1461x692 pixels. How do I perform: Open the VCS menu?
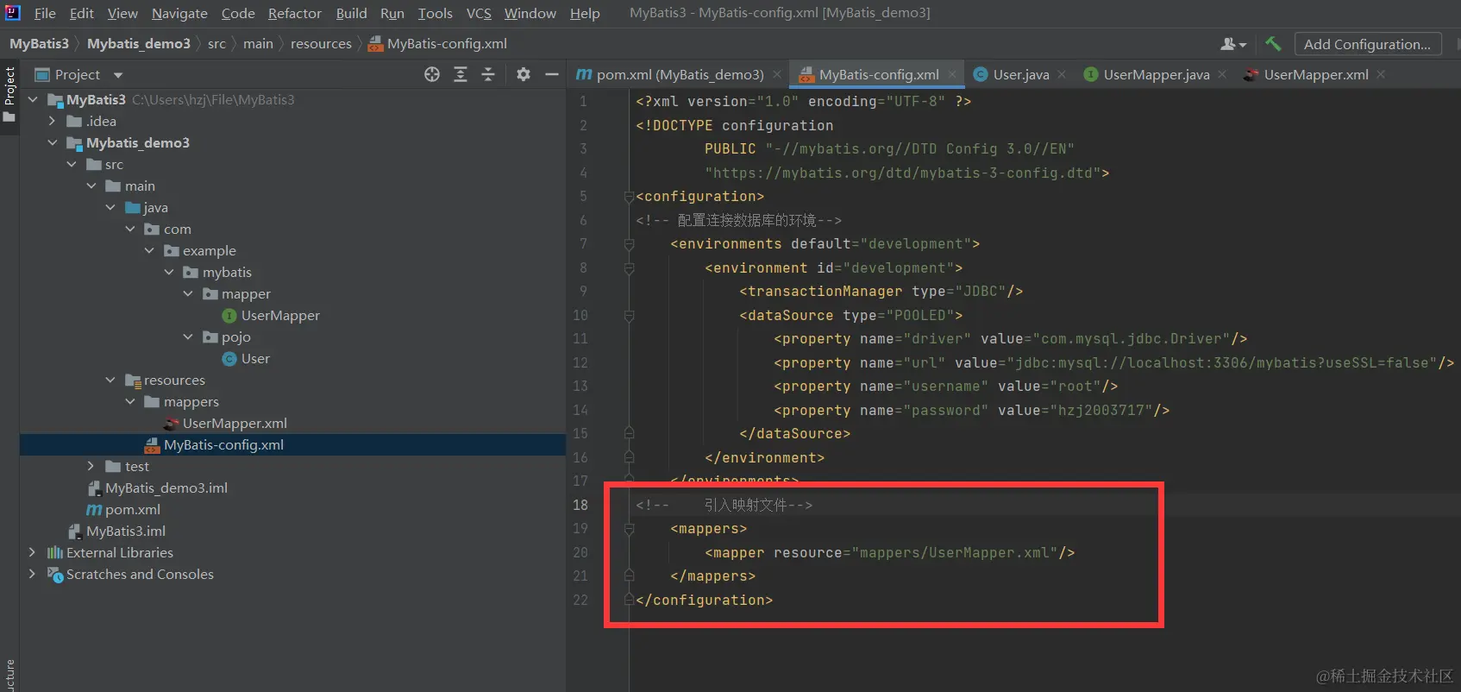tap(479, 13)
